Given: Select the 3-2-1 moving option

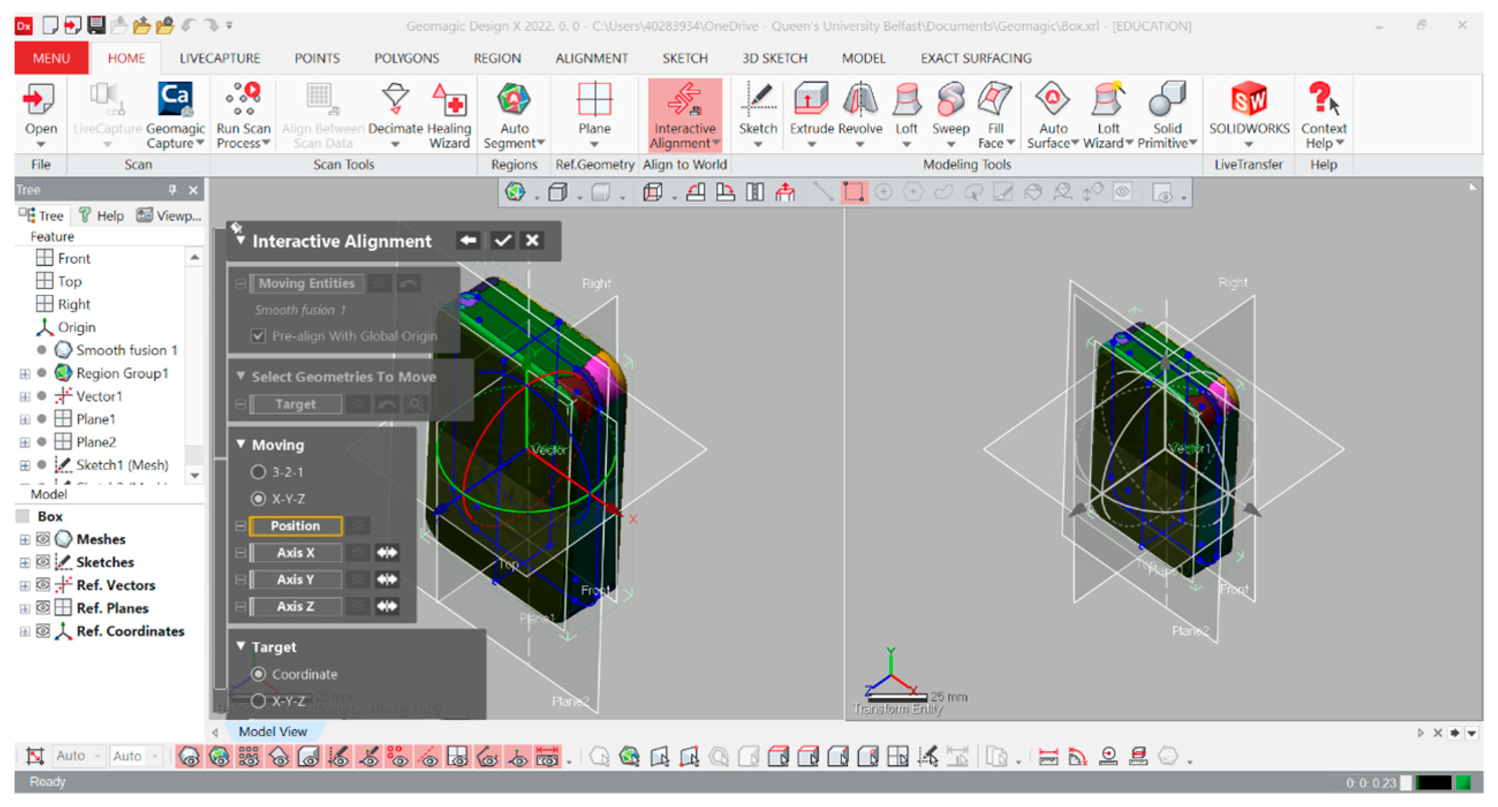Looking at the screenshot, I should [258, 472].
